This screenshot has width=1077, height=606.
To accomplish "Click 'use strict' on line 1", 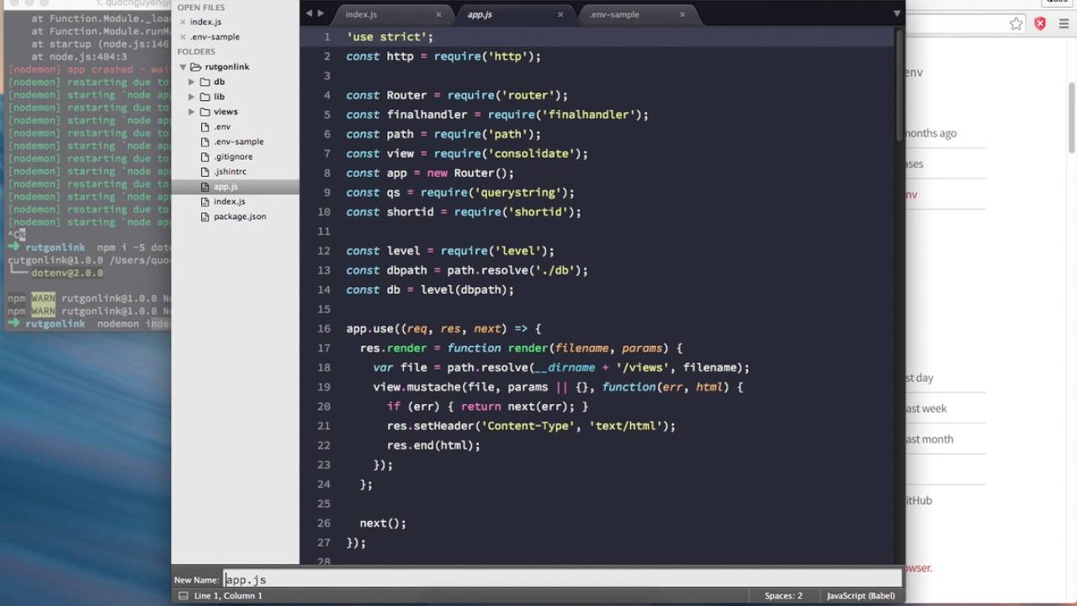I will 390,37.
